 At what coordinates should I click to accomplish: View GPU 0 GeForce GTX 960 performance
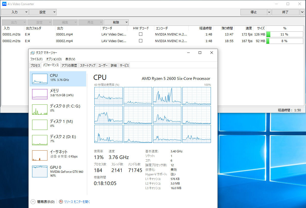coord(40,171)
